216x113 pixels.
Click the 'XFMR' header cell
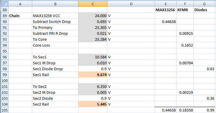[185, 10]
